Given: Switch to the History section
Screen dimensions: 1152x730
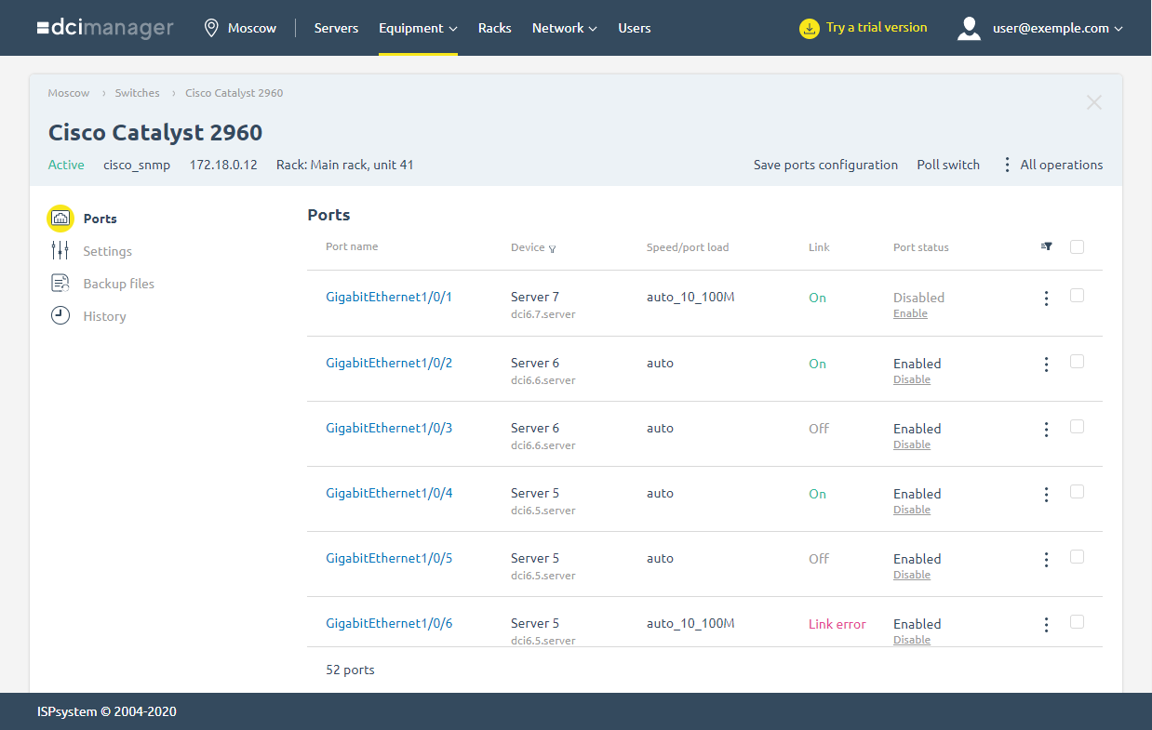Looking at the screenshot, I should 104,316.
